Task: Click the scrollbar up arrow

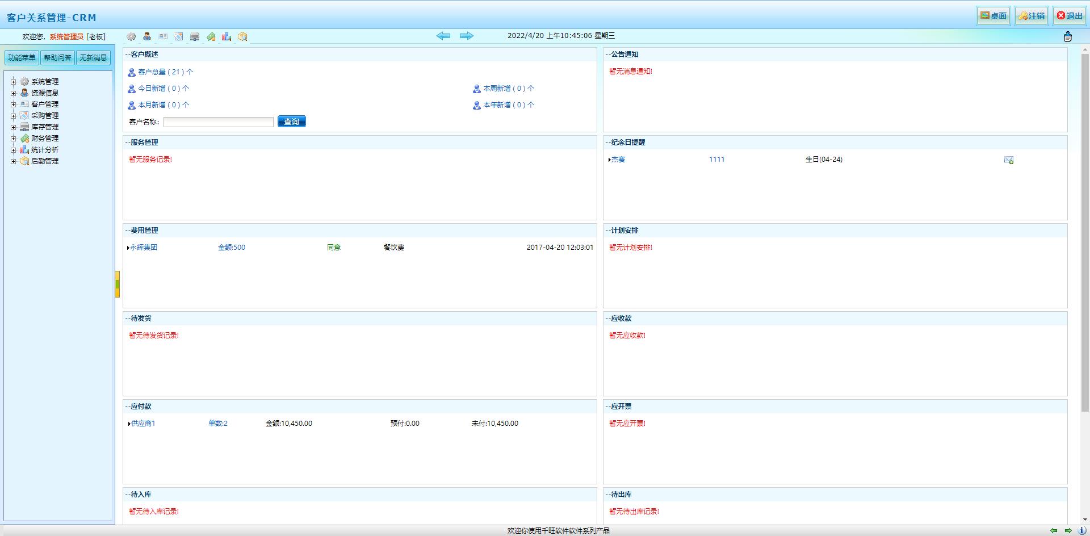Action: (1085, 50)
